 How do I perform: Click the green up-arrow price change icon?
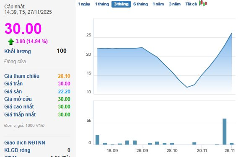(x=11, y=41)
